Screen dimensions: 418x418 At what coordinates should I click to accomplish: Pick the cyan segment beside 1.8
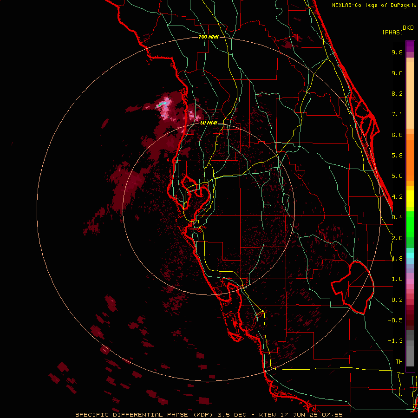[x=410, y=255]
